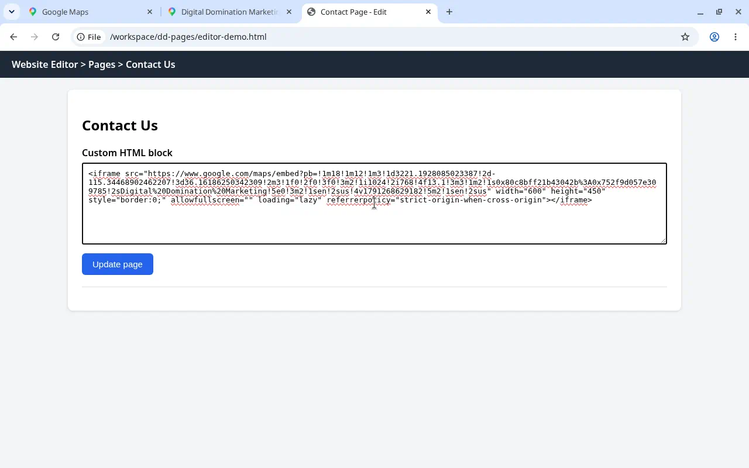Switch to the Digital Domination Marketing tab
The height and width of the screenshot is (468, 749).
[230, 12]
